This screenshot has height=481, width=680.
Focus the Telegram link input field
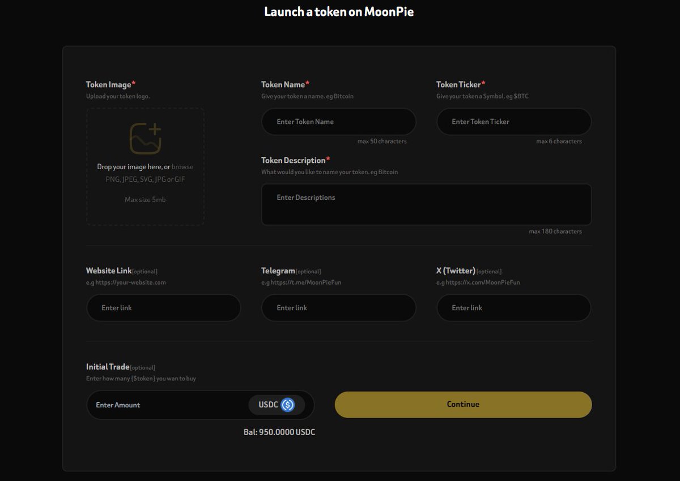click(x=339, y=308)
